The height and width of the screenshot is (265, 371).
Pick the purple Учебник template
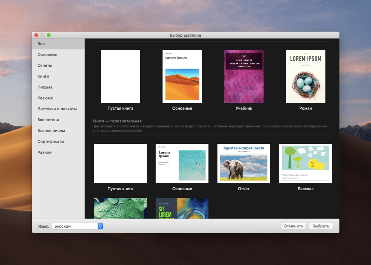tap(244, 77)
